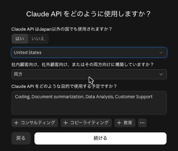Open the 両方 audience dropdown
Image resolution: width=178 pixels, height=151 pixels.
click(89, 74)
